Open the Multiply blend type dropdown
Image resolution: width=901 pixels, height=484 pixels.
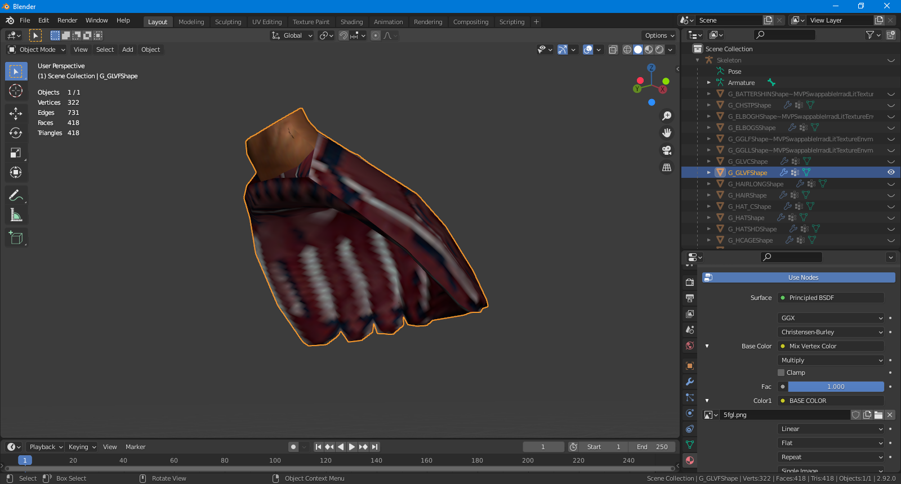pyautogui.click(x=831, y=360)
